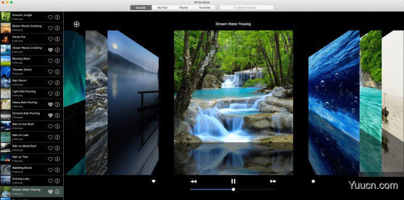The width and height of the screenshot is (404, 200).
Task: Open info for Rain Storm
Action: (57, 83)
